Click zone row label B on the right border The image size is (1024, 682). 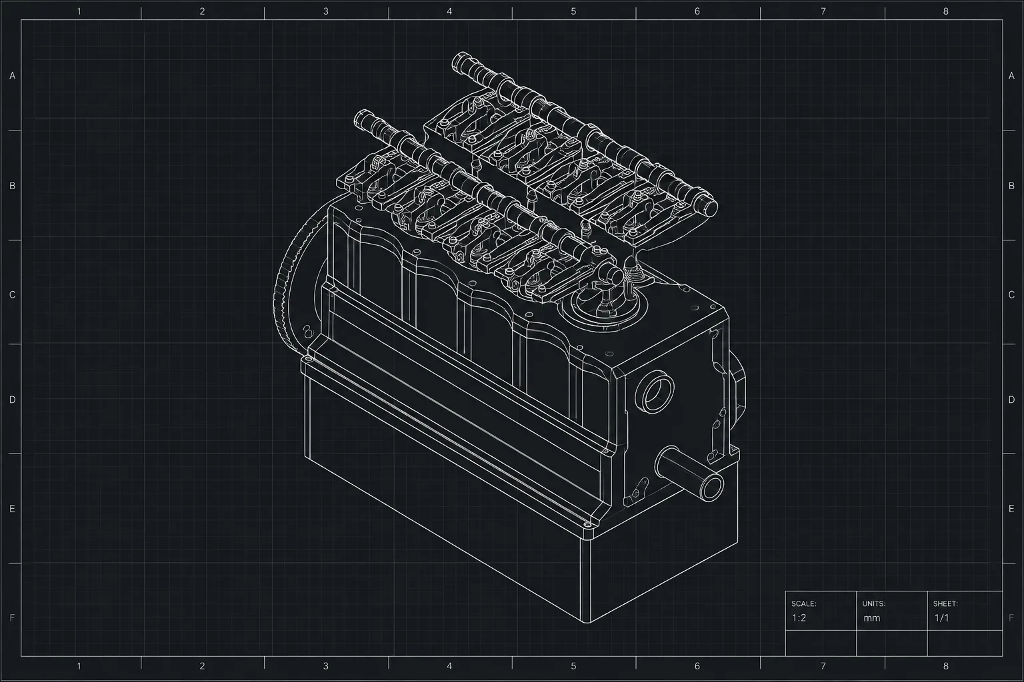tap(1011, 186)
